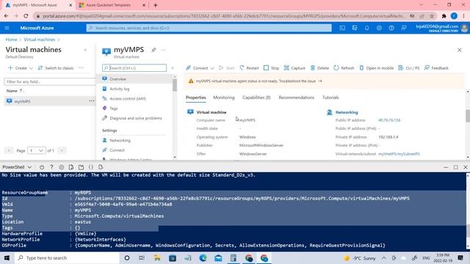Click Troubleshoot the issue in the warning banner
The height and width of the screenshot is (264, 470).
[x=300, y=81]
